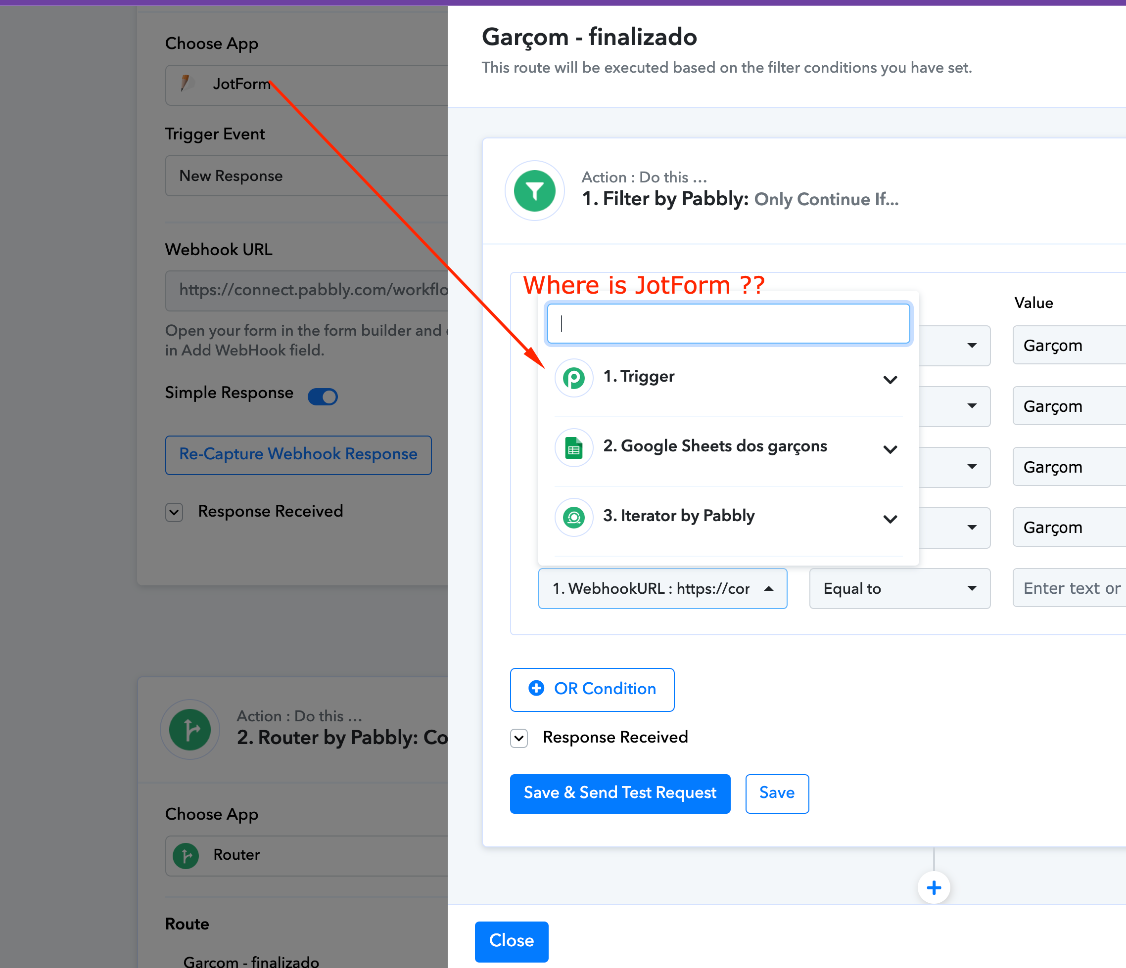Open the Equal to condition dropdown
Viewport: 1126px width, 968px height.
click(899, 588)
